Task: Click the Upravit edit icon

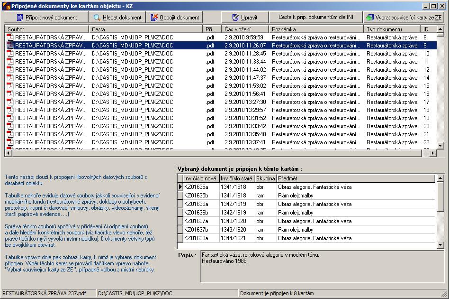Action: click(235, 18)
